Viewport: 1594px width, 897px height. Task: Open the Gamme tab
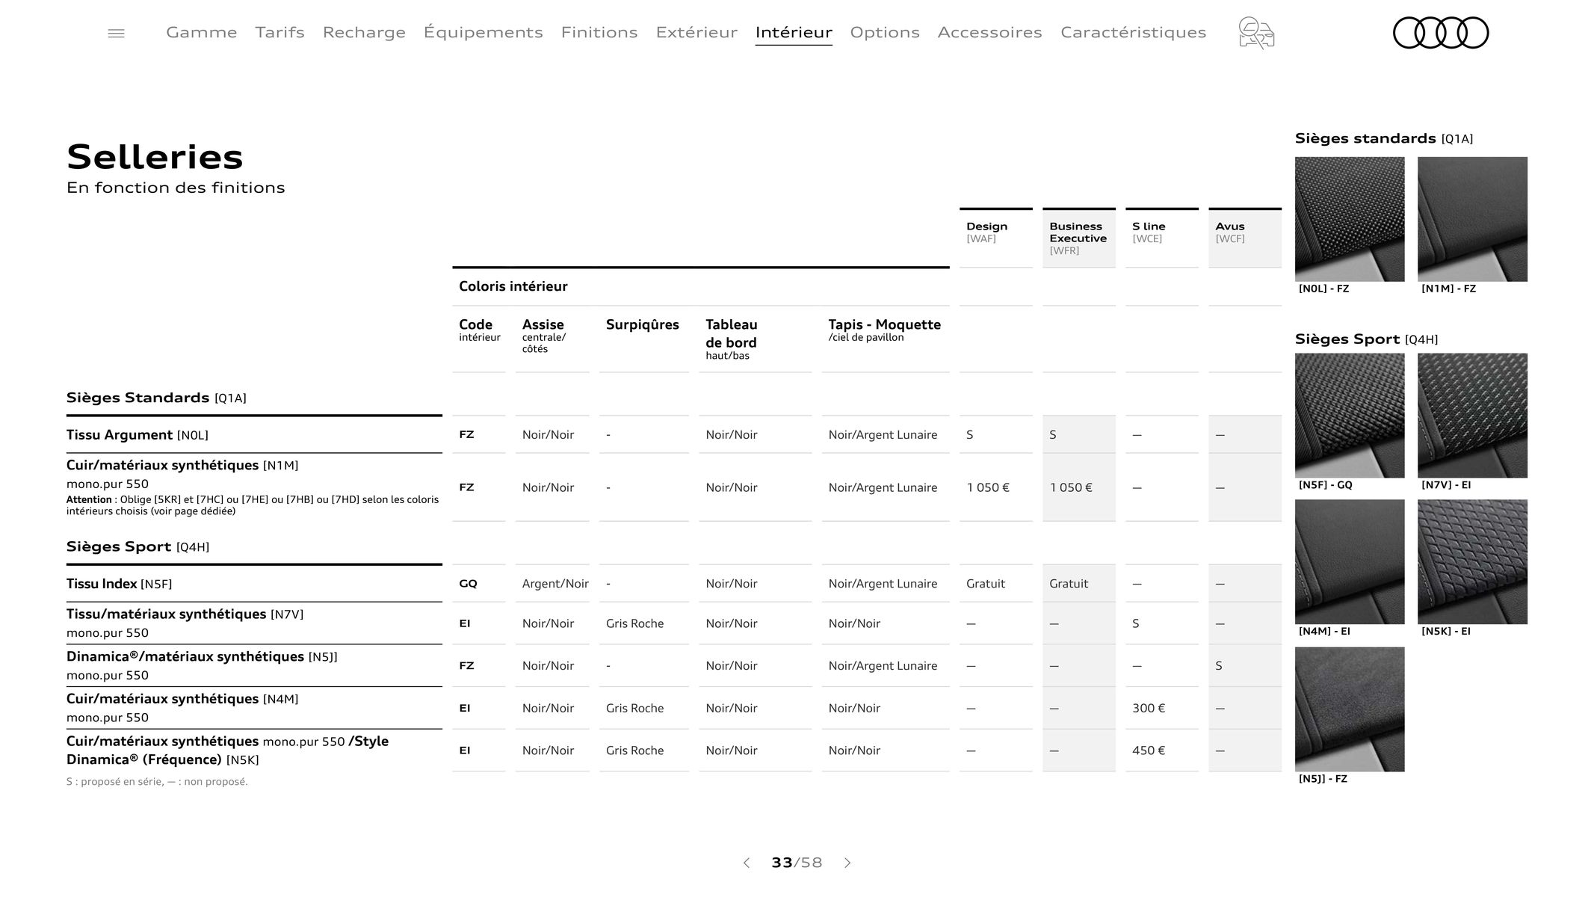pos(202,32)
